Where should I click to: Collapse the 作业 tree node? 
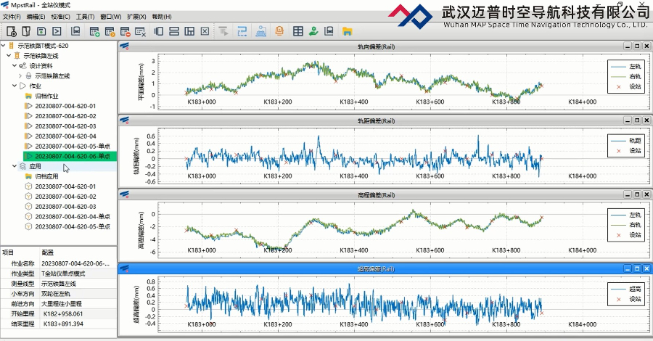click(x=15, y=86)
